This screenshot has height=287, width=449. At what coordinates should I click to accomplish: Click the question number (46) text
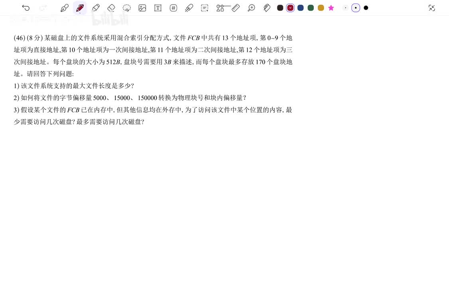[20, 38]
